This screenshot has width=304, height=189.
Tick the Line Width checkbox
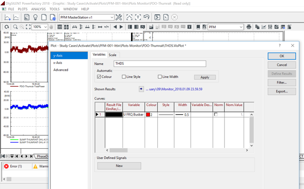pyautogui.click(x=160, y=77)
